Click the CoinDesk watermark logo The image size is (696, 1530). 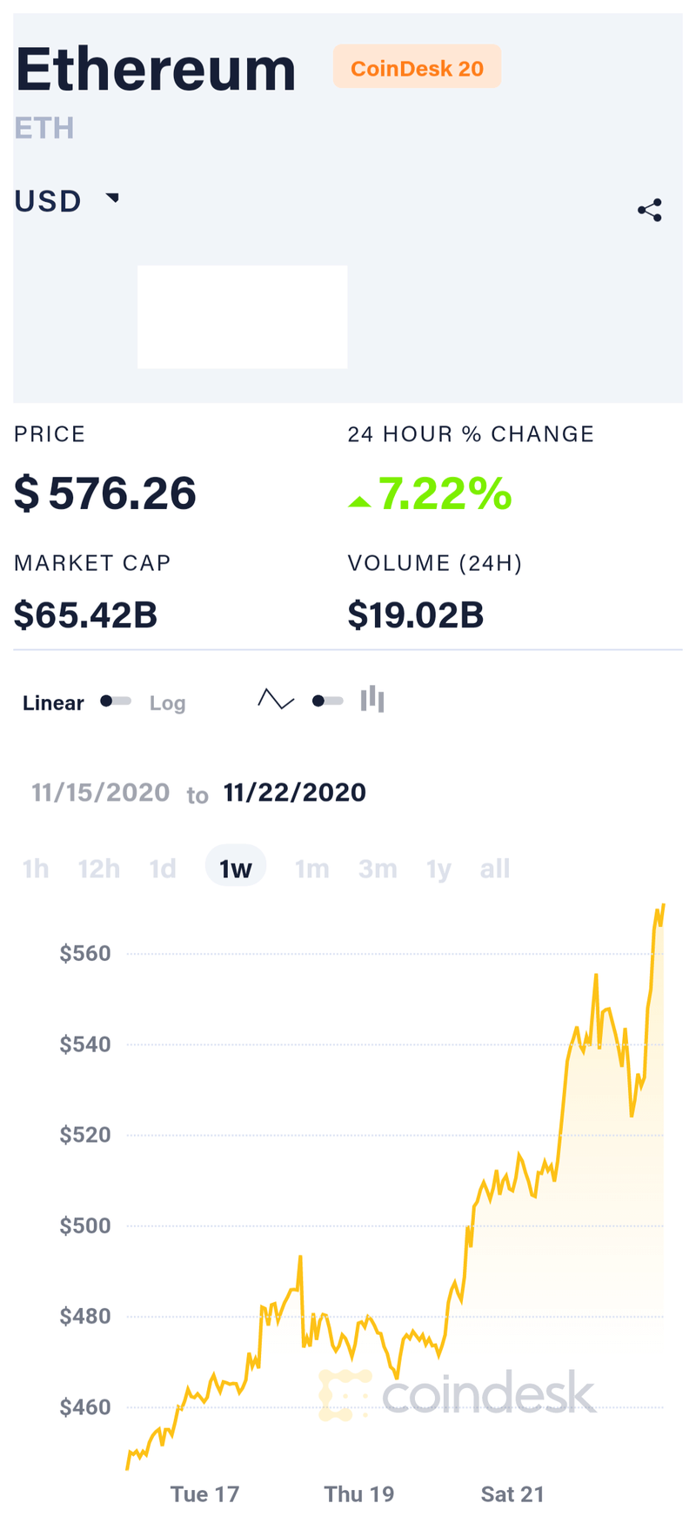(457, 1394)
